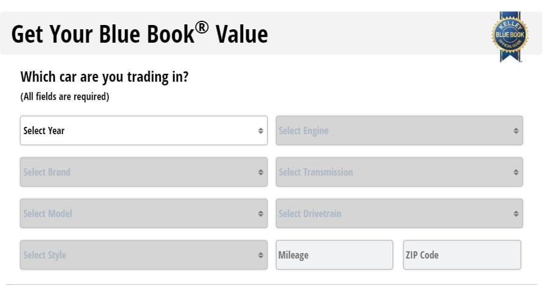The width and height of the screenshot is (546, 286).
Task: Click the Select Year up-down arrow icon
Action: pos(260,130)
